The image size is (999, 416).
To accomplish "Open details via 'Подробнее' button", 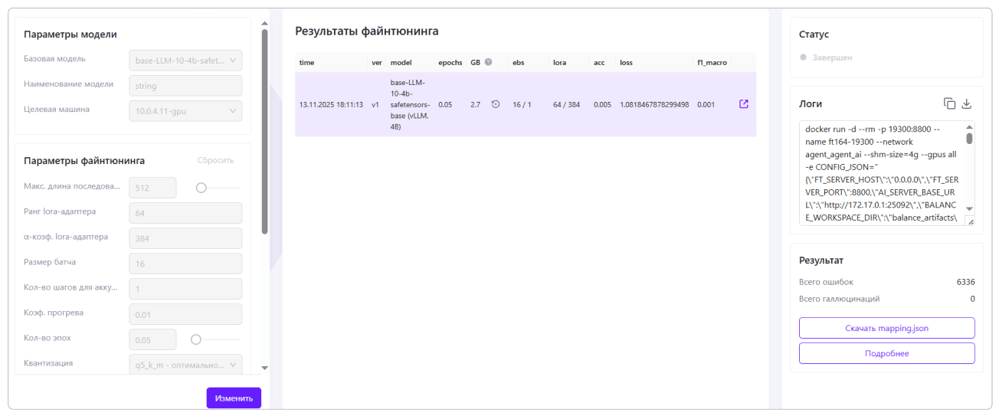I will (886, 353).
